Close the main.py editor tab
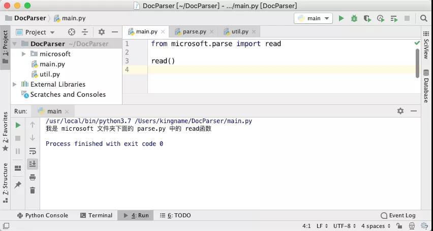 (x=163, y=32)
